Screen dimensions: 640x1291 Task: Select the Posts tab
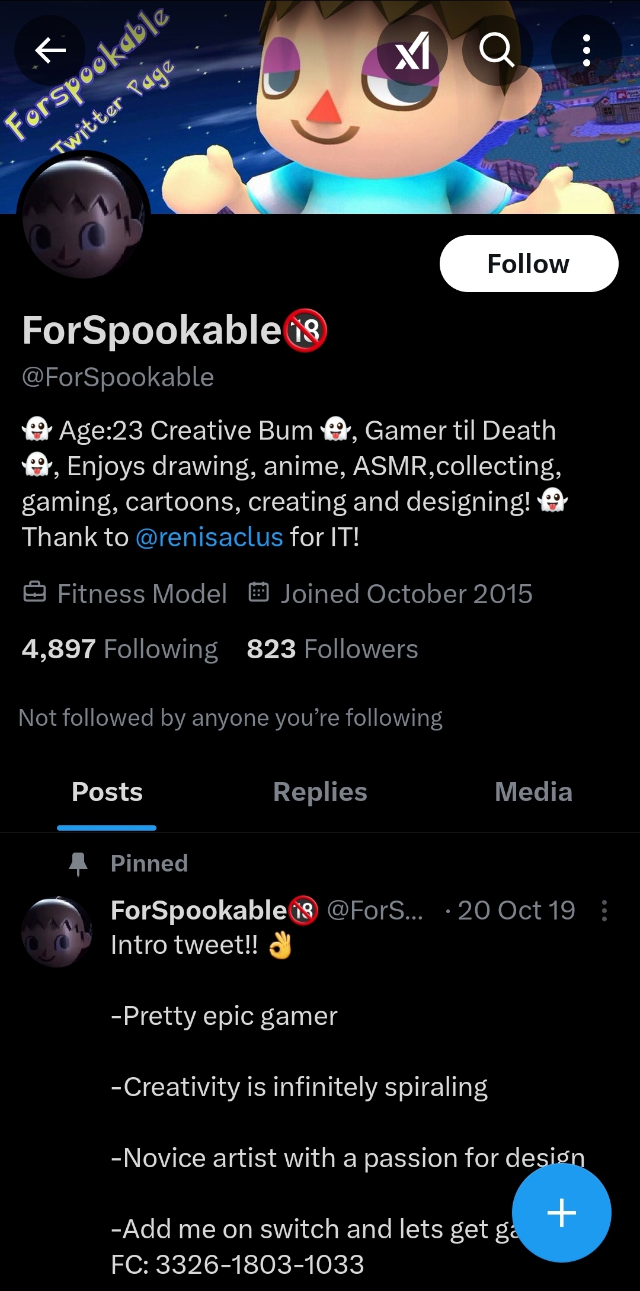(x=107, y=792)
